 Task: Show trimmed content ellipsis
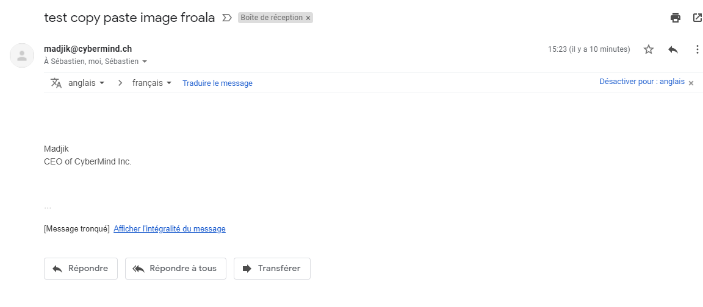pos(48,208)
